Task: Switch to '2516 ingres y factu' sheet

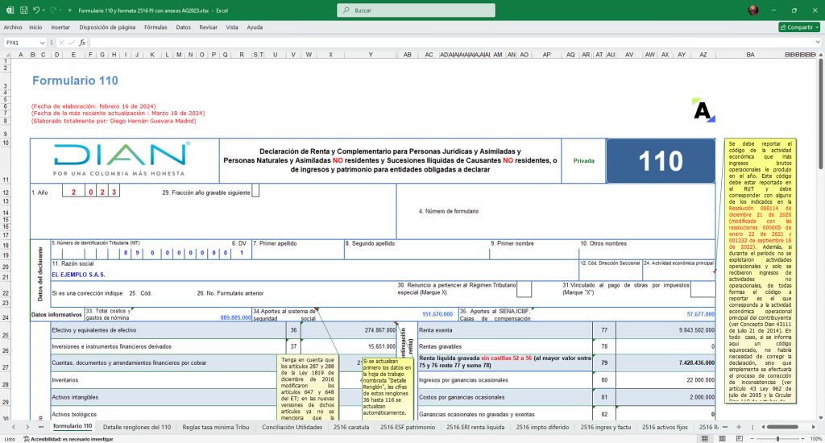Action: pyautogui.click(x=606, y=427)
